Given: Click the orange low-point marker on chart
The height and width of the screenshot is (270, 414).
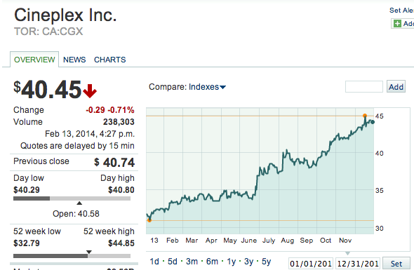Looking at the screenshot, I should 149,220.
